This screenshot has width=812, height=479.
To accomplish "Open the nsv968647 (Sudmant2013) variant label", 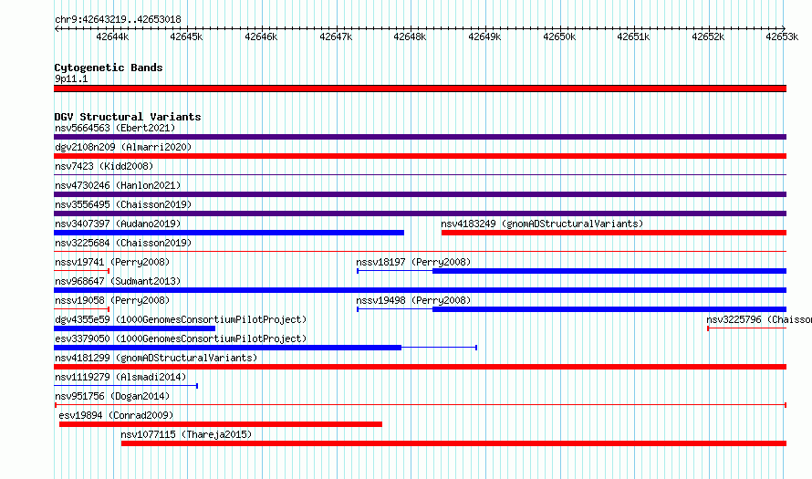I will point(118,281).
